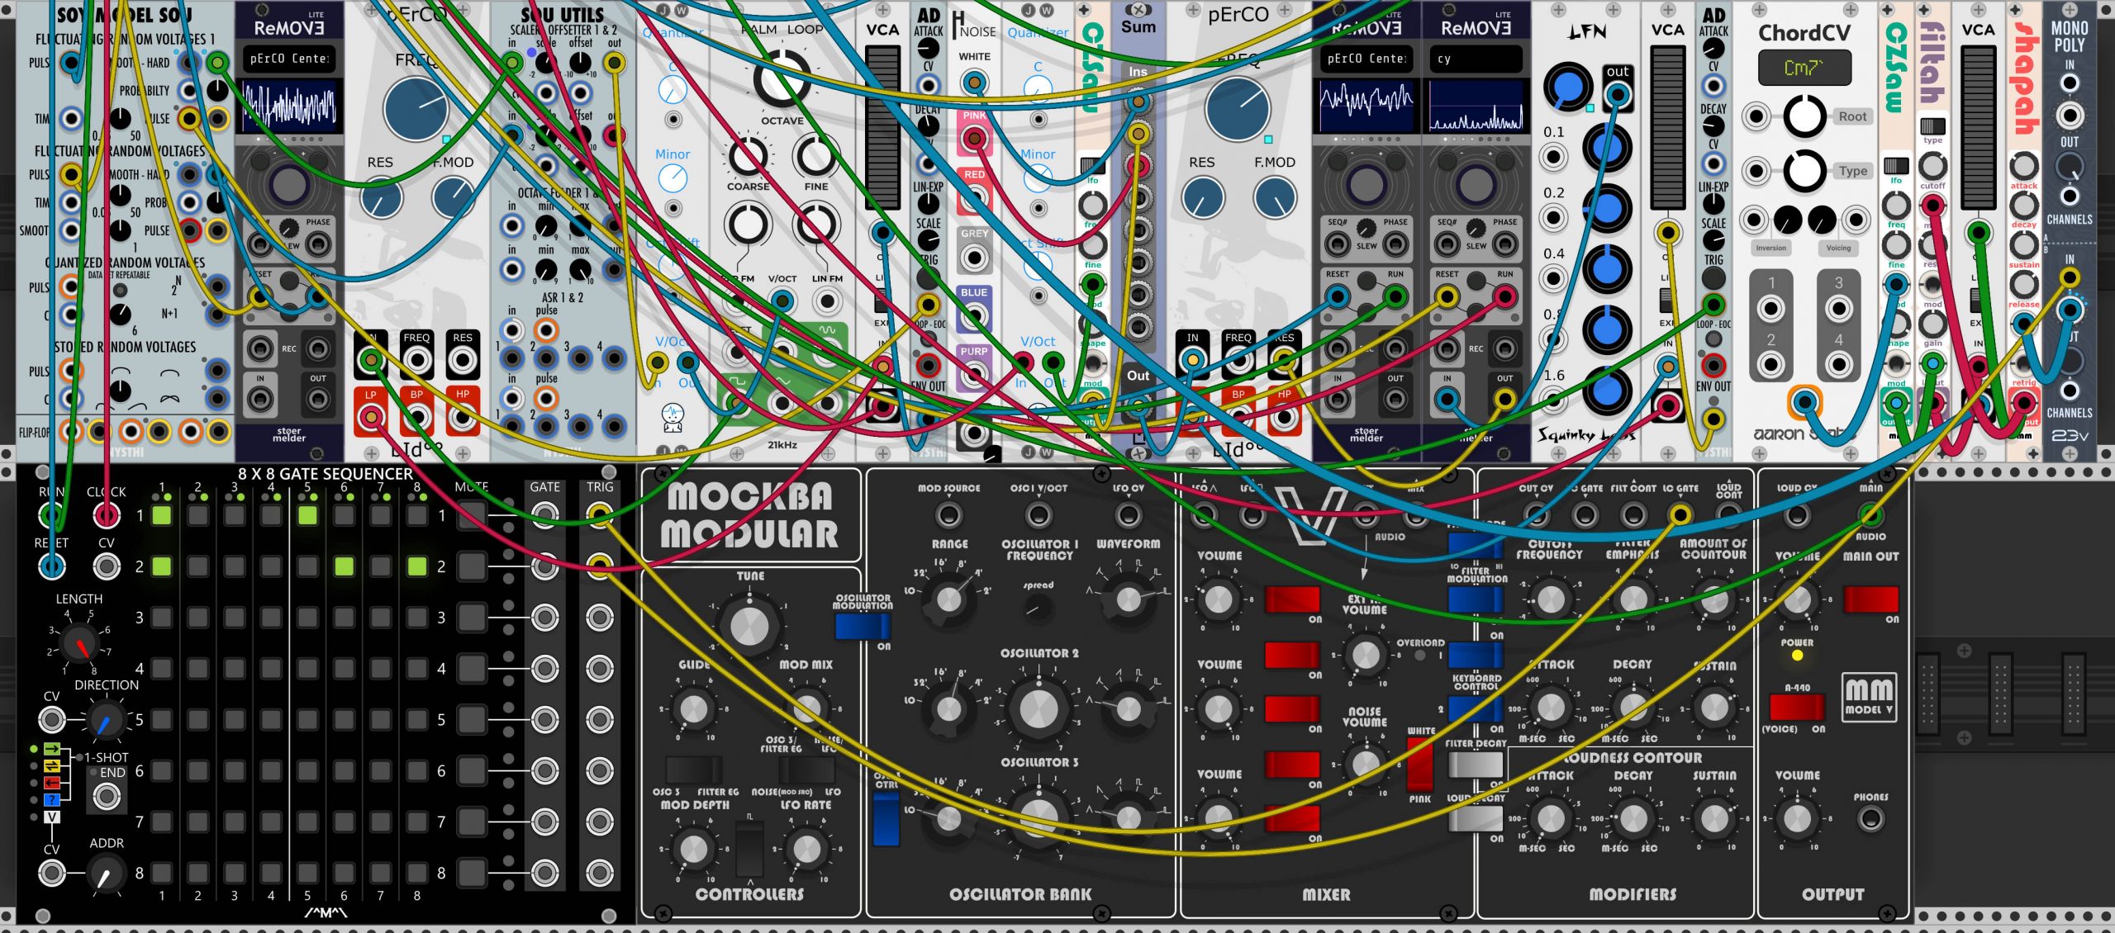Toggle the red Main Out rocker switch
Screen dimensions: 2115x933
coord(1870,599)
